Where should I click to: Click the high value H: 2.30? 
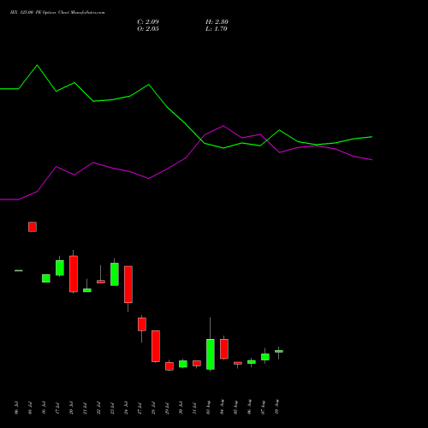click(217, 21)
